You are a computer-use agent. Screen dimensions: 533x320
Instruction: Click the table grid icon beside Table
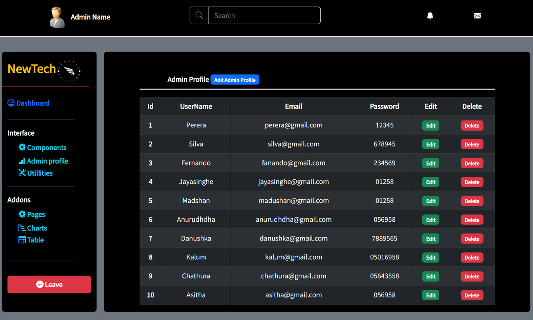pyautogui.click(x=22, y=240)
